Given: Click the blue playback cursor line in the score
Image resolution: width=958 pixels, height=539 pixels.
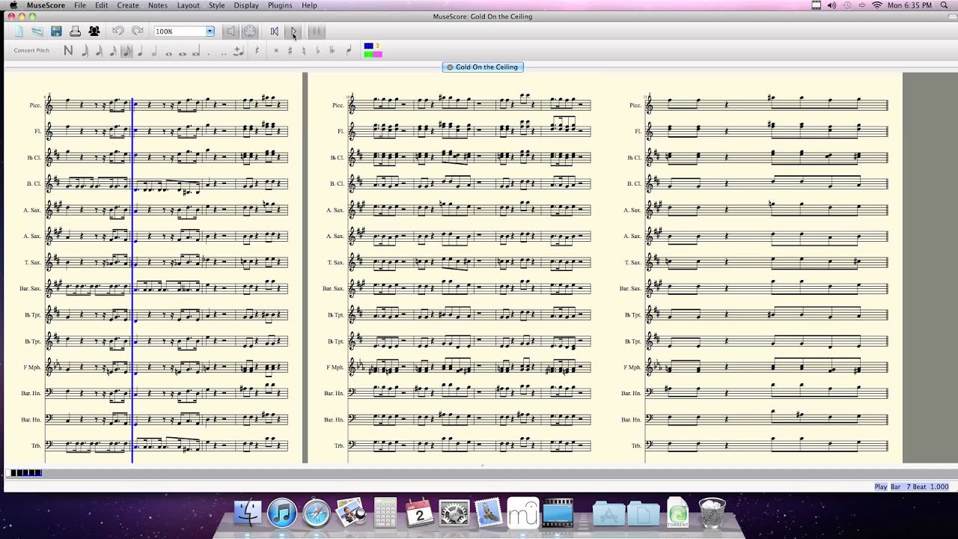Looking at the screenshot, I should (132, 281).
